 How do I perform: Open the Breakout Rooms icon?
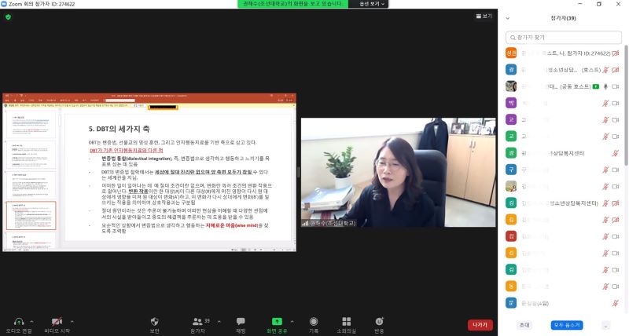pos(346,320)
